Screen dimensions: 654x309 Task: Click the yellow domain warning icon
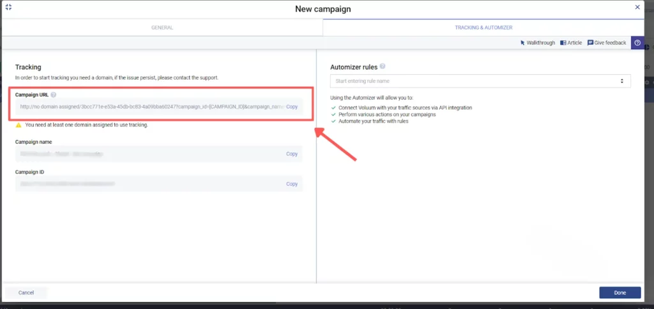click(x=19, y=124)
